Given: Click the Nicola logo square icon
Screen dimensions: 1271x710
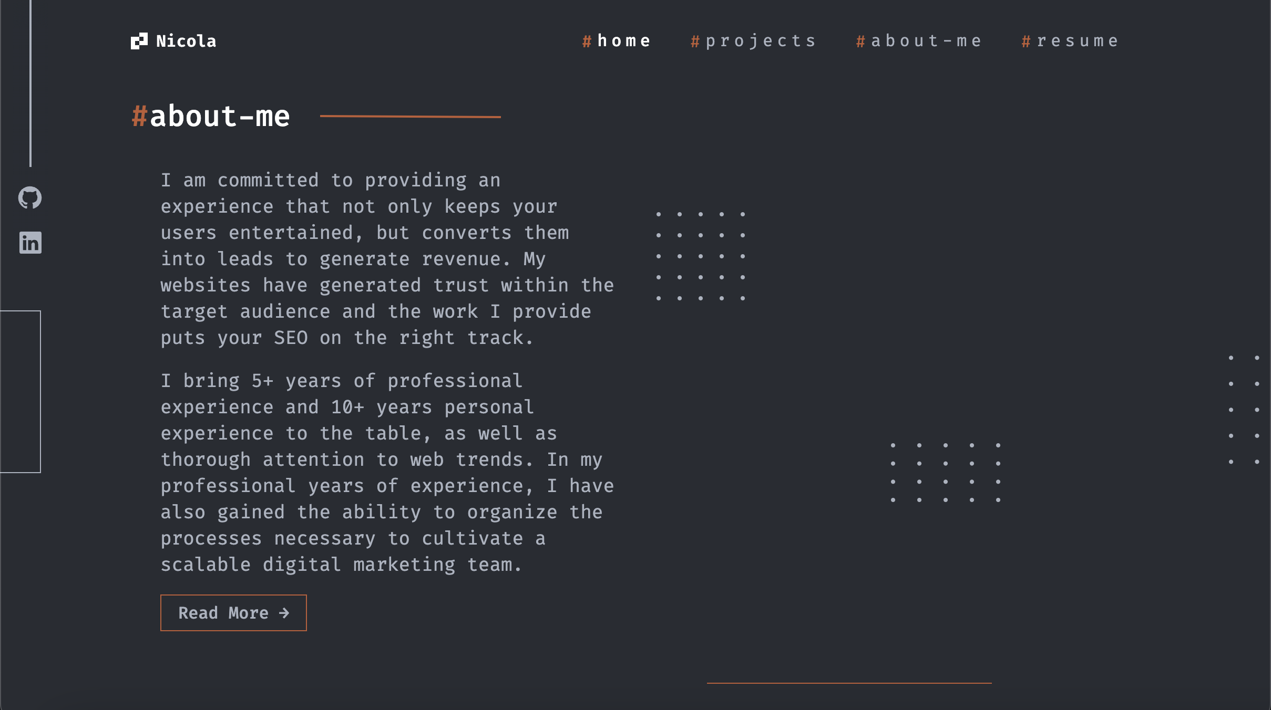Looking at the screenshot, I should pos(139,41).
